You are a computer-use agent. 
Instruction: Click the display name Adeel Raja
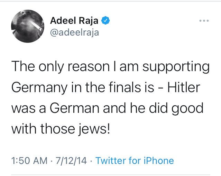click(75, 21)
